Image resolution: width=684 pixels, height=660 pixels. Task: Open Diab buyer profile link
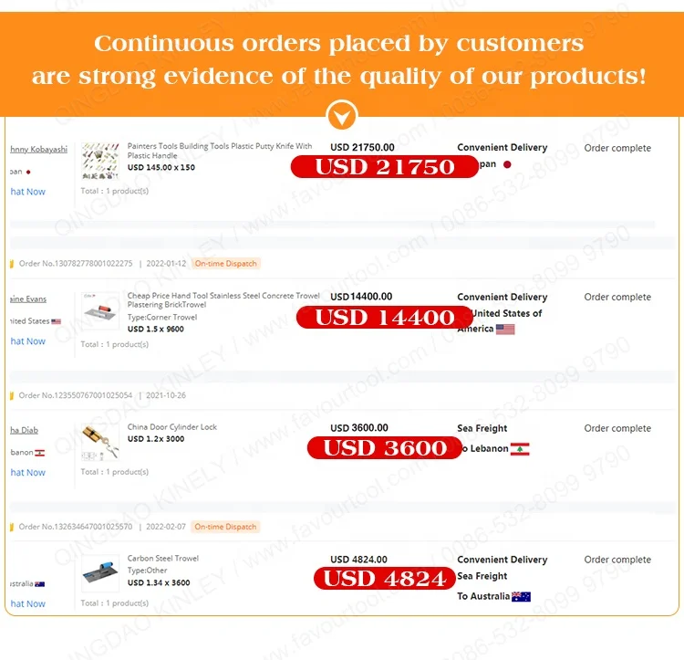click(25, 430)
